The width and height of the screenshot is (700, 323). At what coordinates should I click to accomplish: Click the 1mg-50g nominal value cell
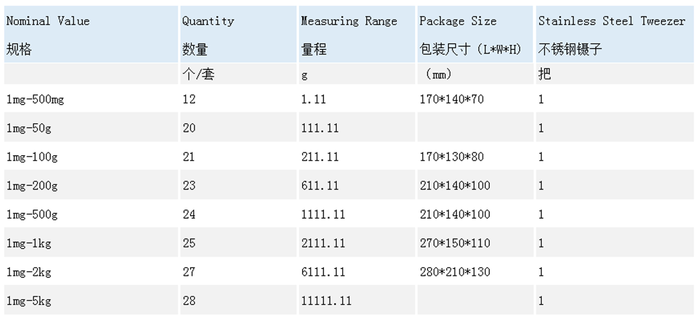tap(91, 128)
